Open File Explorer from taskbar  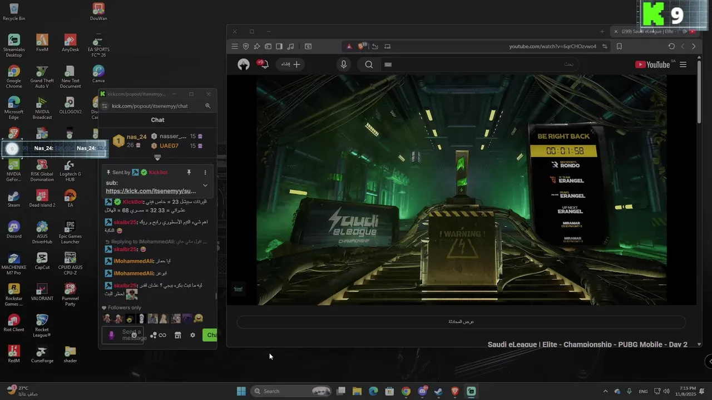(357, 391)
